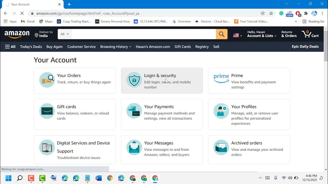Go to Buy Again

coord(55,47)
